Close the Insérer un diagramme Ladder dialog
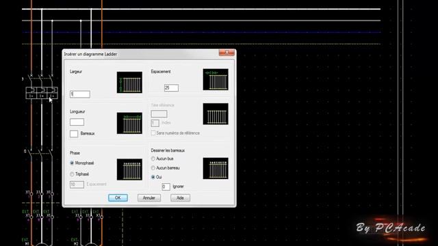438x246 pixels. 227,53
